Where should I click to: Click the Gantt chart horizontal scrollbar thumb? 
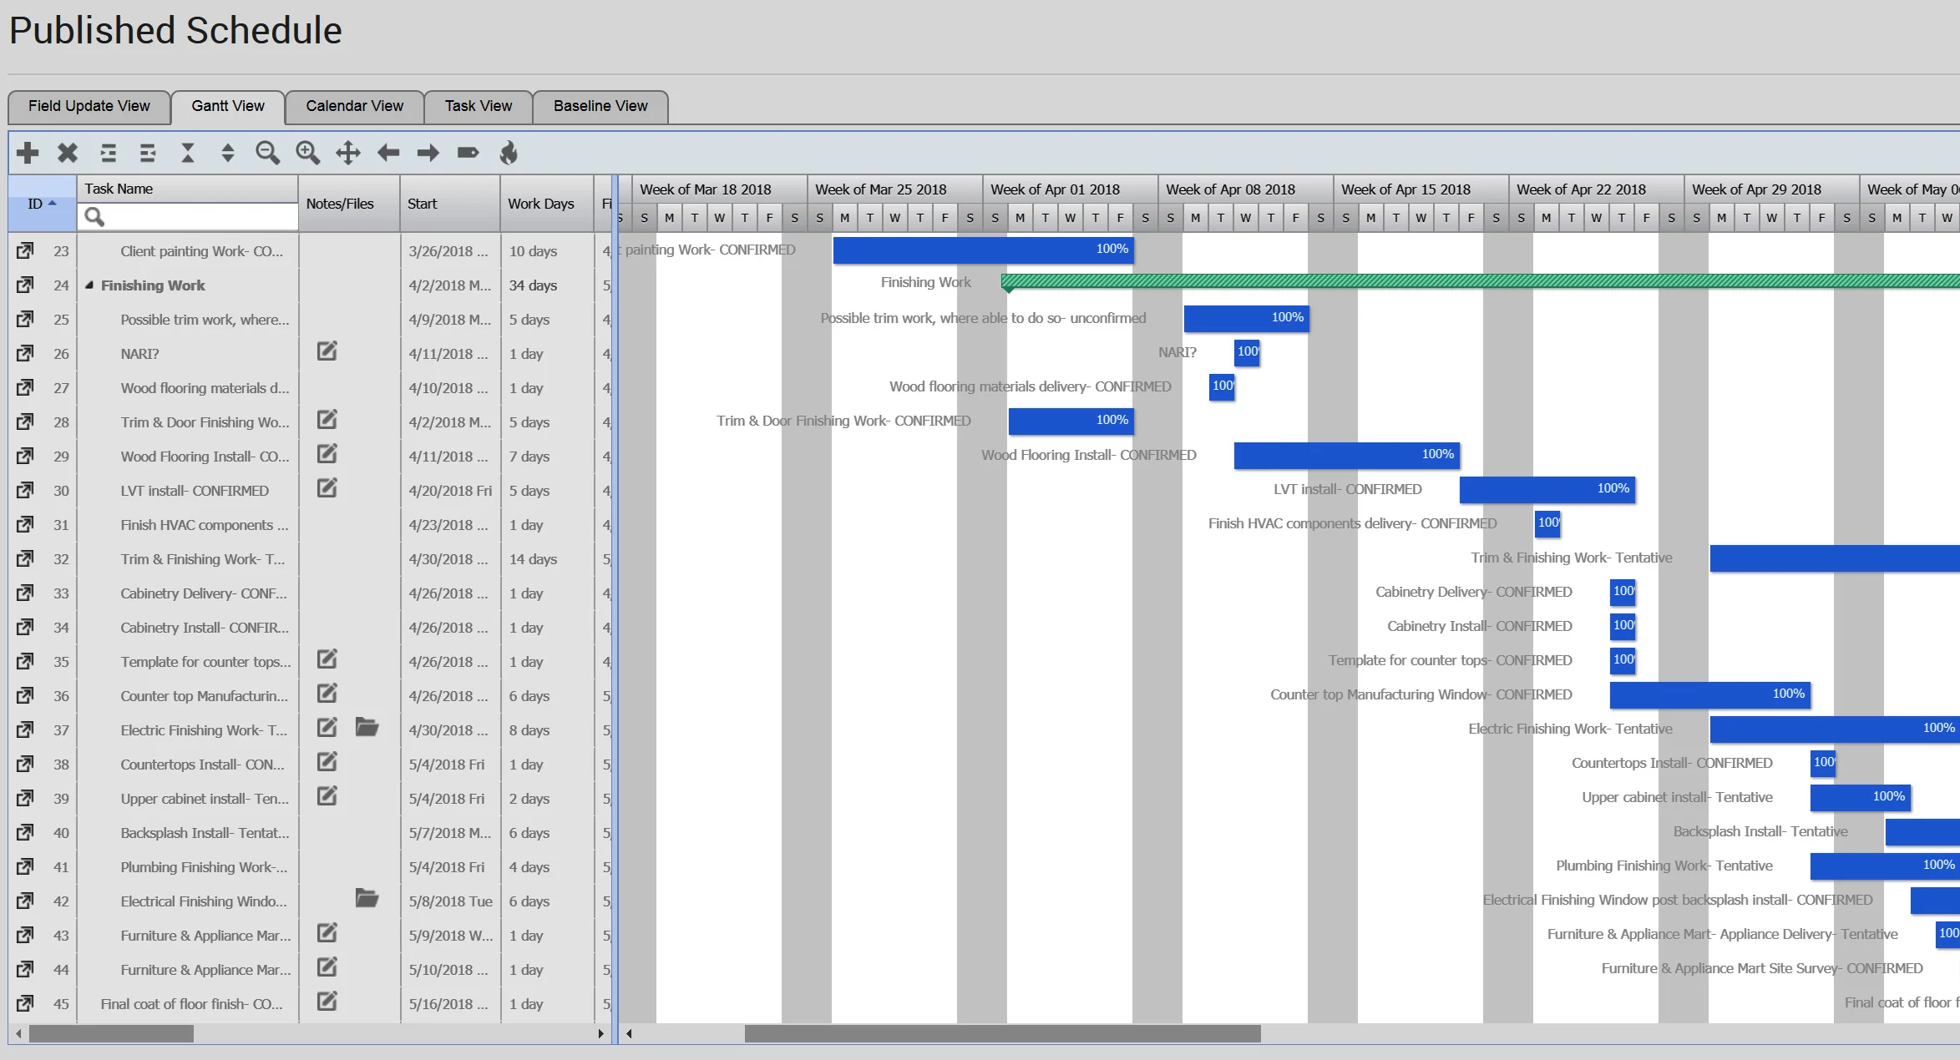(1002, 1034)
